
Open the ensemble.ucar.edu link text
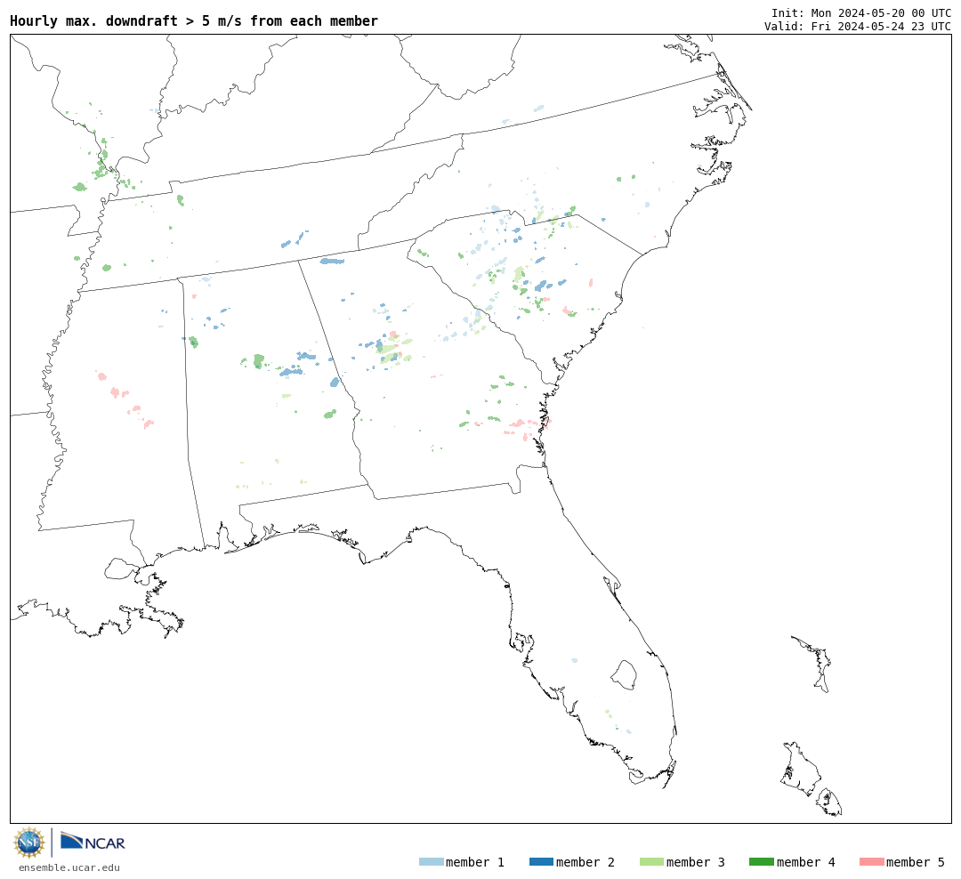click(x=69, y=867)
